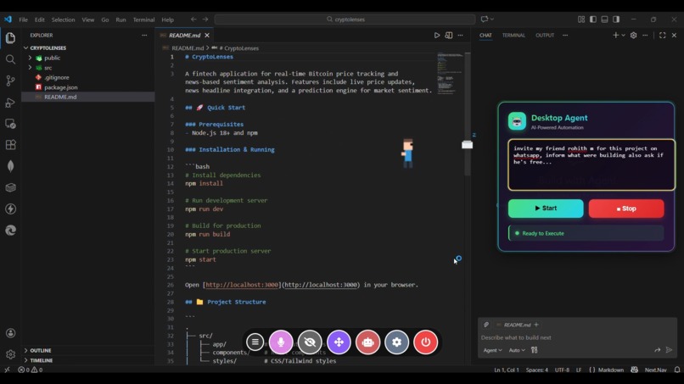Open the Terminal menu

143,19
